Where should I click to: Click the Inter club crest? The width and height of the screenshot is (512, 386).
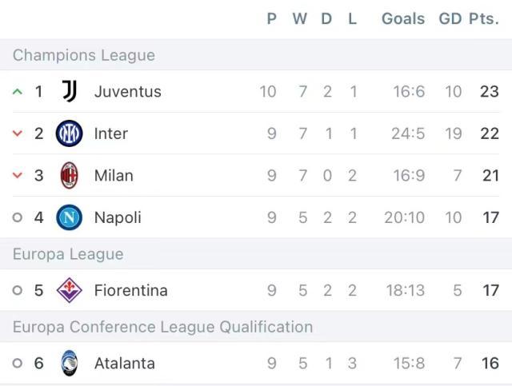pyautogui.click(x=70, y=133)
